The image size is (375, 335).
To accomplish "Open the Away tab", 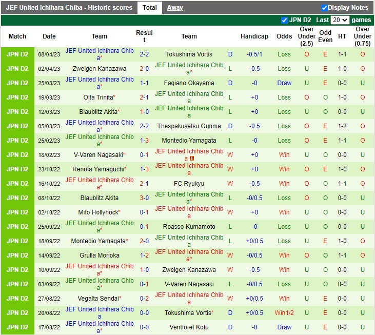I will [x=175, y=8].
